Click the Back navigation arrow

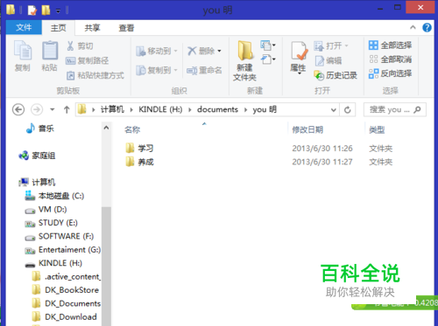[18, 110]
